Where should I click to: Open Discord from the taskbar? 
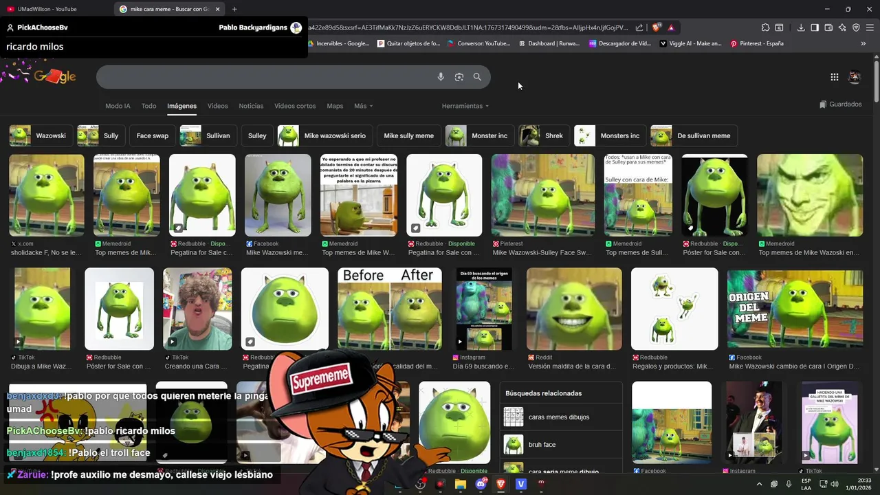pyautogui.click(x=481, y=484)
